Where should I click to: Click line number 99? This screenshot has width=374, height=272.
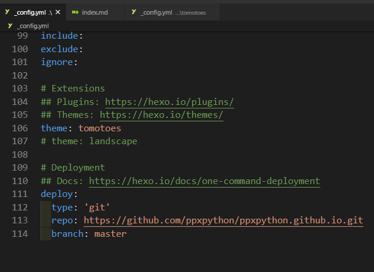pos(22,36)
